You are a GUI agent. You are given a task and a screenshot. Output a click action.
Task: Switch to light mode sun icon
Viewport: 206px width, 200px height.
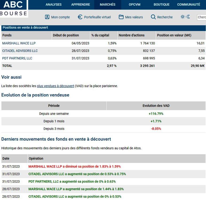coord(183,17)
